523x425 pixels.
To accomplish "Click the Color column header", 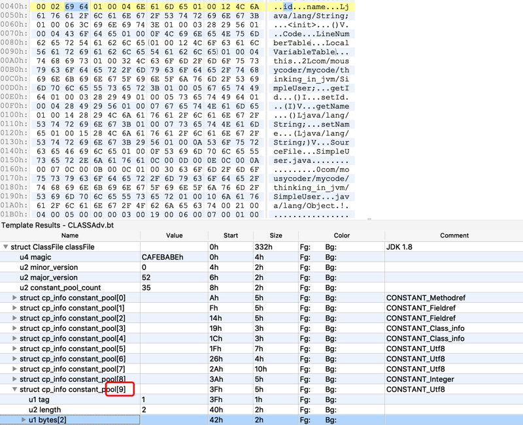I will (341, 235).
